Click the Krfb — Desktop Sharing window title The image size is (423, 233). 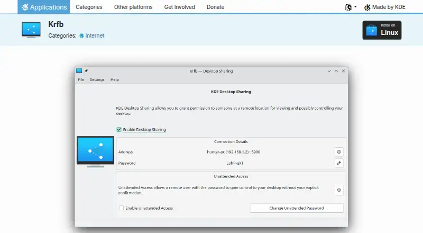point(211,71)
